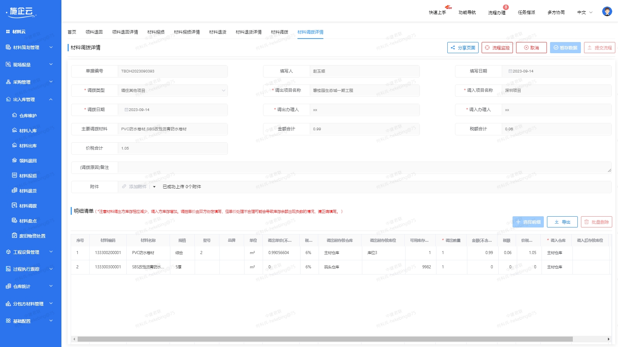Open 功能导航 in the top bar
The image size is (618, 347).
[x=467, y=12]
